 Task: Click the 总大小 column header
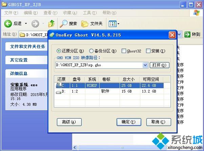coord(129,79)
